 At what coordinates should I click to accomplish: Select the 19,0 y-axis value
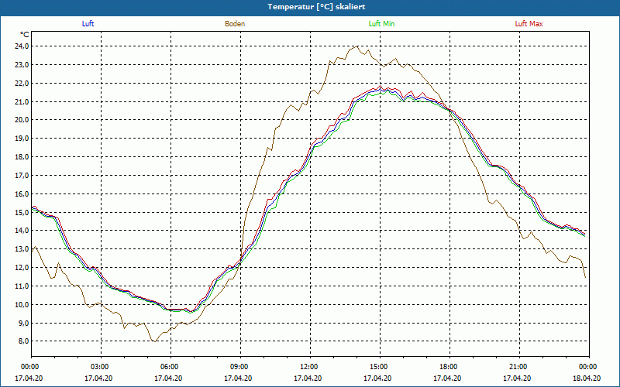22,139
